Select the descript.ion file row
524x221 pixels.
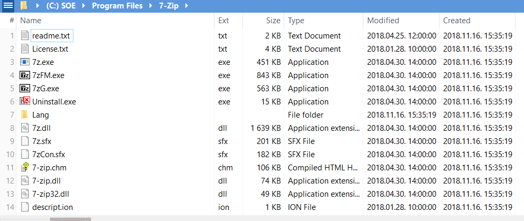[x=53, y=207]
